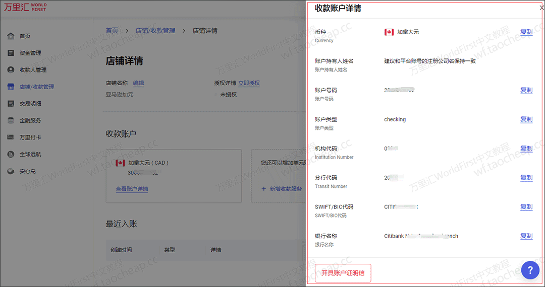
Task: Click 编辑 next to 店铺名称
Action: [x=138, y=83]
